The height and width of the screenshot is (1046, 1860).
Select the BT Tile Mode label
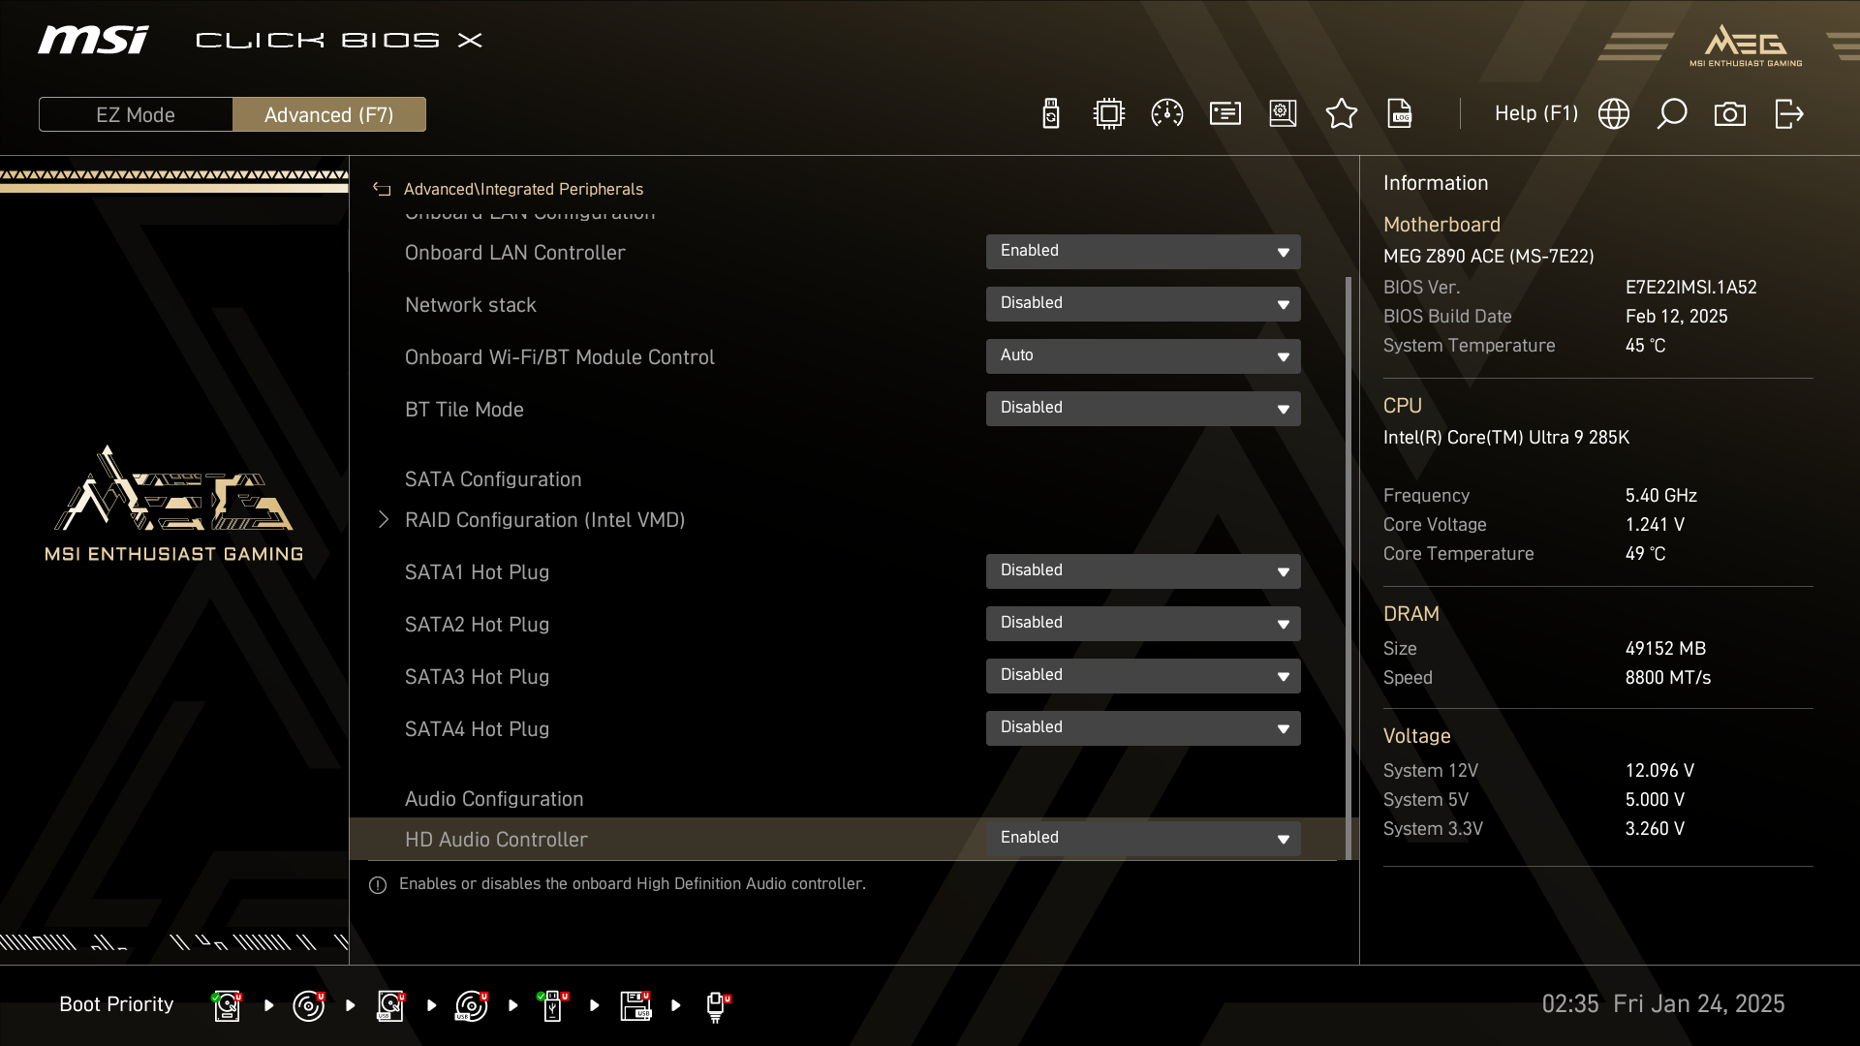click(x=464, y=410)
